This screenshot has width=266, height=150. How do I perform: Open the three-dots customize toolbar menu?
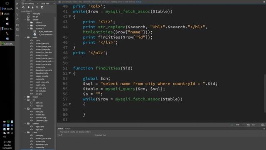pos(17,36)
